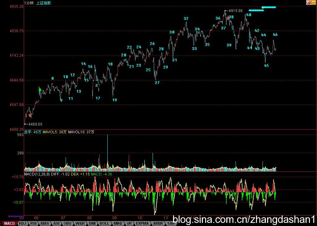Screen dimensions: 317x226
Task: Click the red marker beside wave 38
Action: (228, 18)
